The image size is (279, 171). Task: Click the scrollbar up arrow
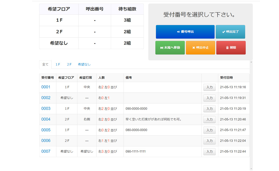pos(251,62)
